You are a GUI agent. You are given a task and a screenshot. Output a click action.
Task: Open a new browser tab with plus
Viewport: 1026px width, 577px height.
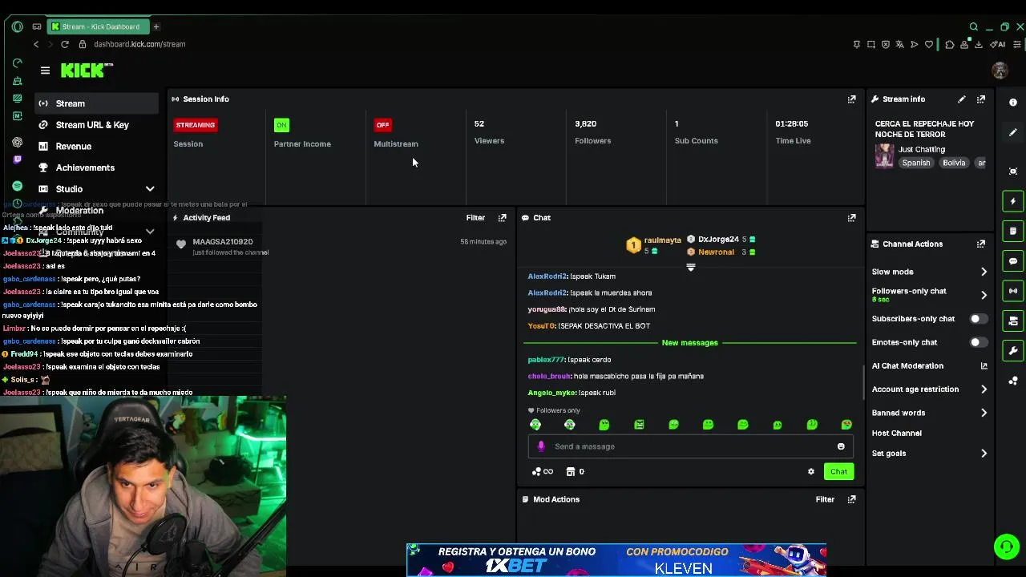point(156,26)
